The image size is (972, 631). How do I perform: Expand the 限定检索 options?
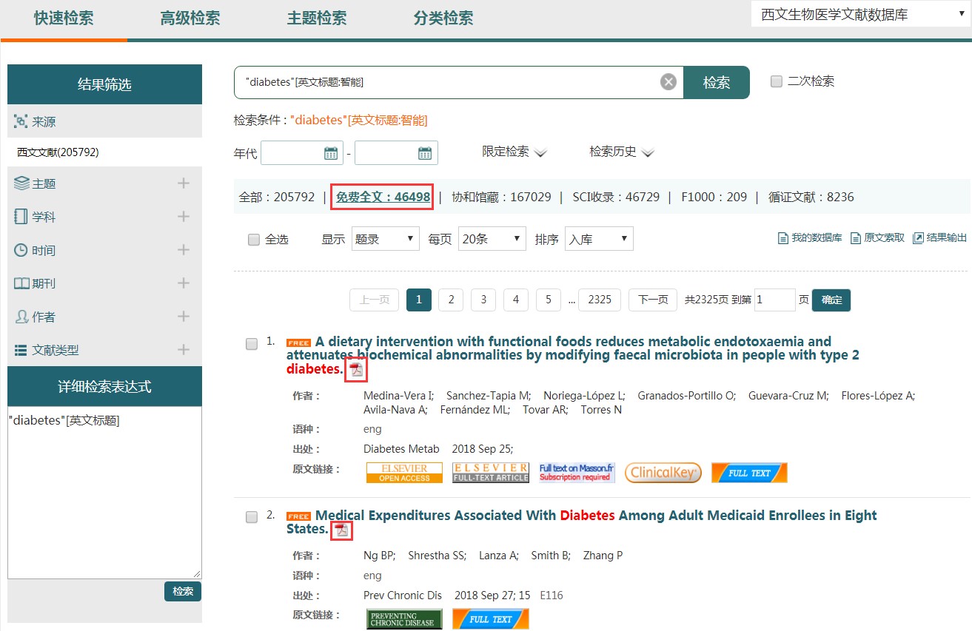[515, 152]
